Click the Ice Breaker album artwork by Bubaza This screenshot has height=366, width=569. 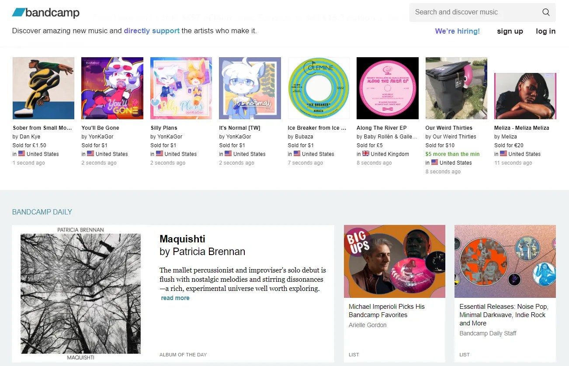click(x=319, y=87)
